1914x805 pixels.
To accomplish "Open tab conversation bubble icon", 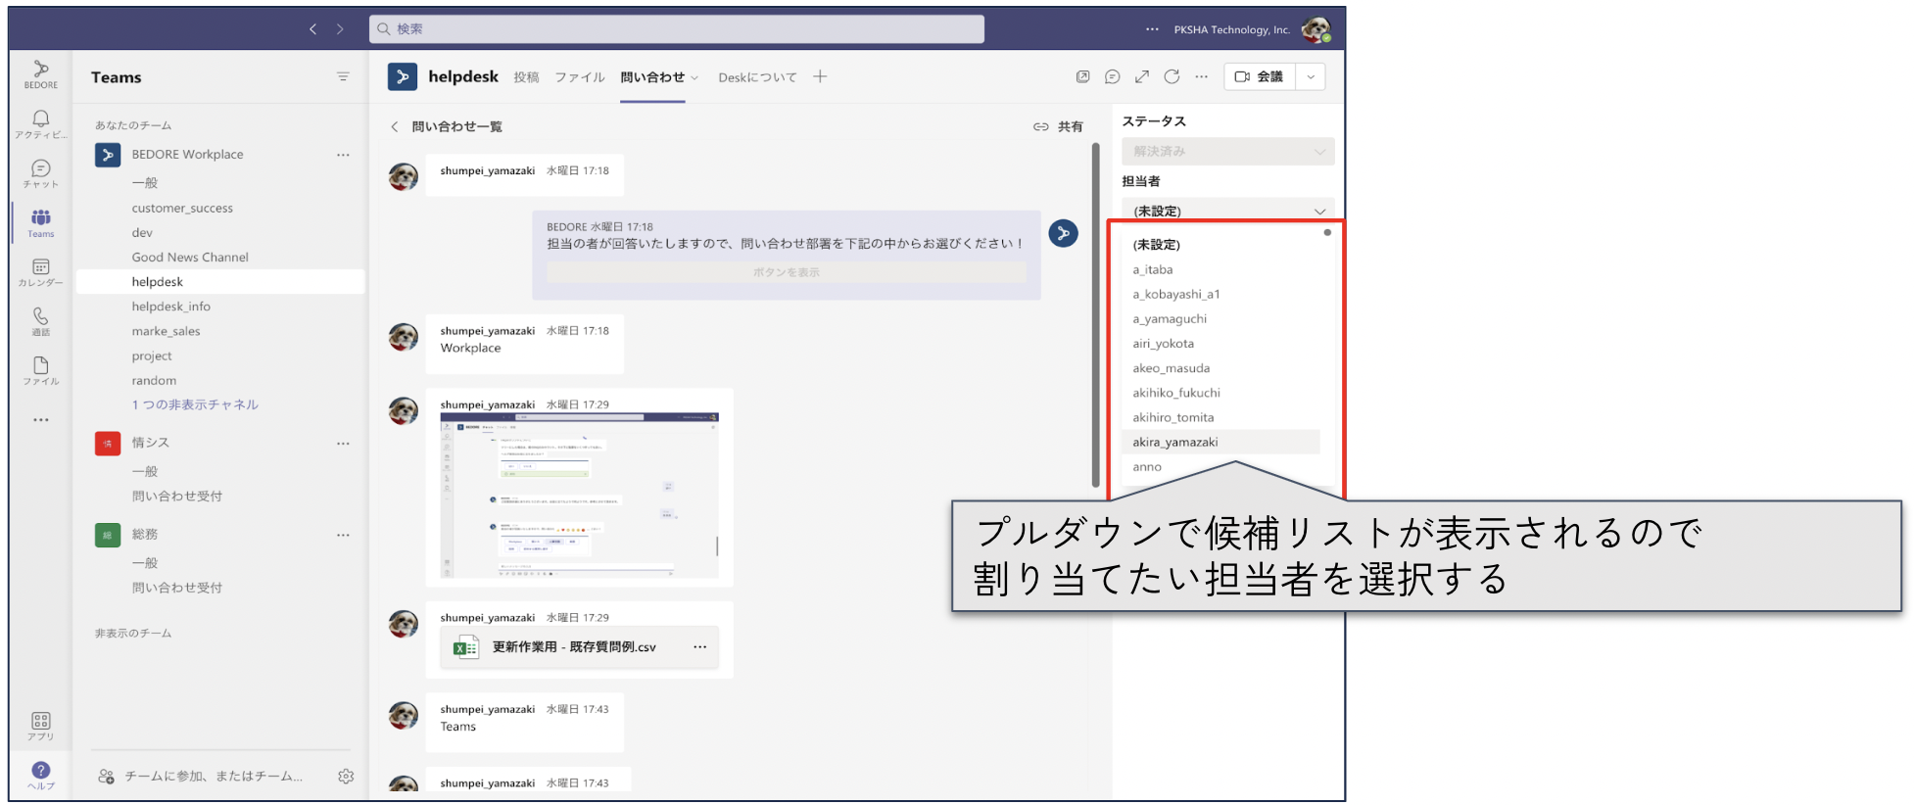I will coord(1112,76).
